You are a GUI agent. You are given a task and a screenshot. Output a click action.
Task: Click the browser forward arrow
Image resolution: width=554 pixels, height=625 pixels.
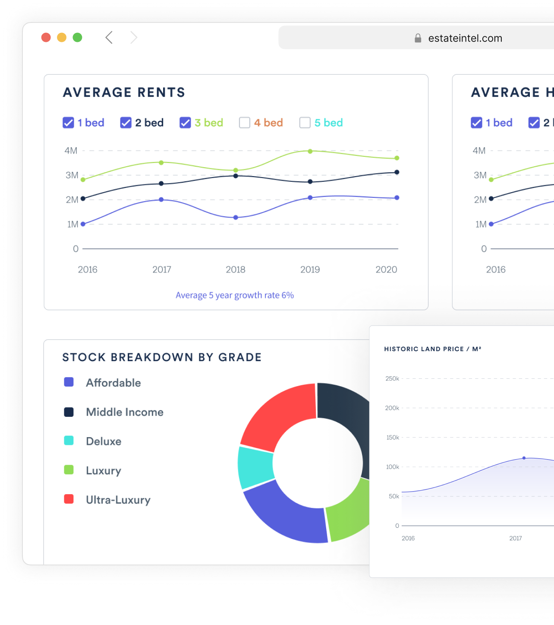134,38
